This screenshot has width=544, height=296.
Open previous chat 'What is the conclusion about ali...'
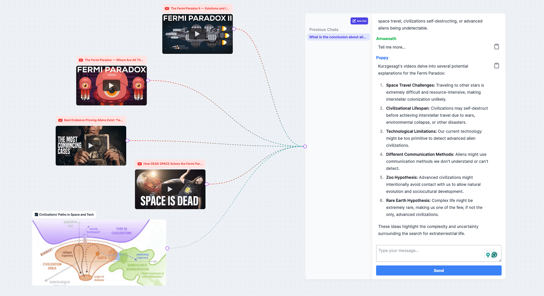point(338,37)
